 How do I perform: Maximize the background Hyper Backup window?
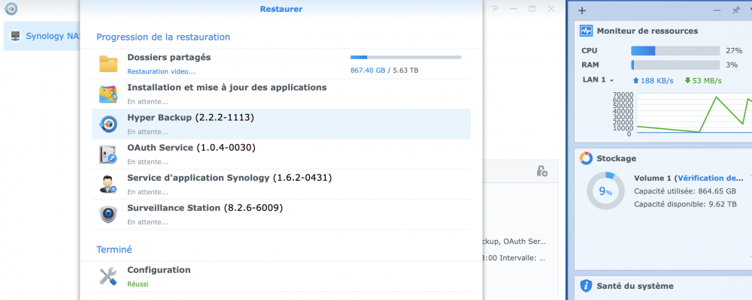coord(532,9)
